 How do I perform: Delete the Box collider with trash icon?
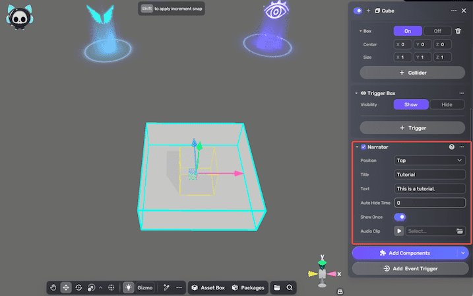tap(458, 31)
